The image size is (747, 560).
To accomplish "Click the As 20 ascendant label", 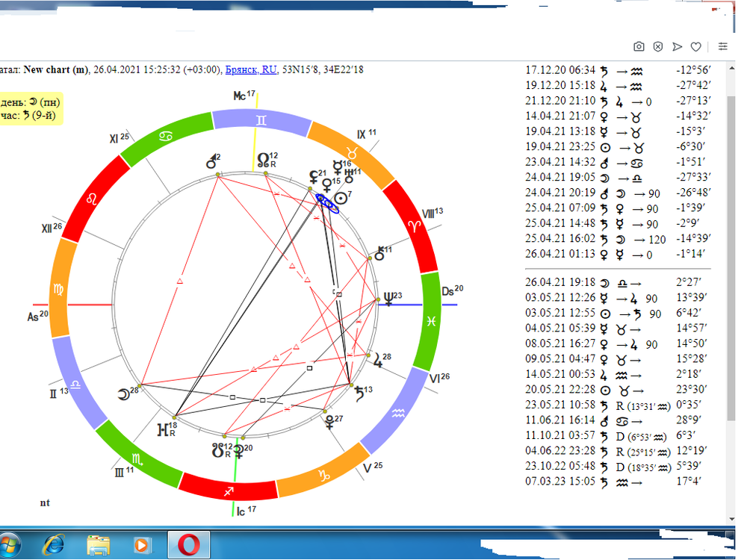I will pyautogui.click(x=37, y=316).
